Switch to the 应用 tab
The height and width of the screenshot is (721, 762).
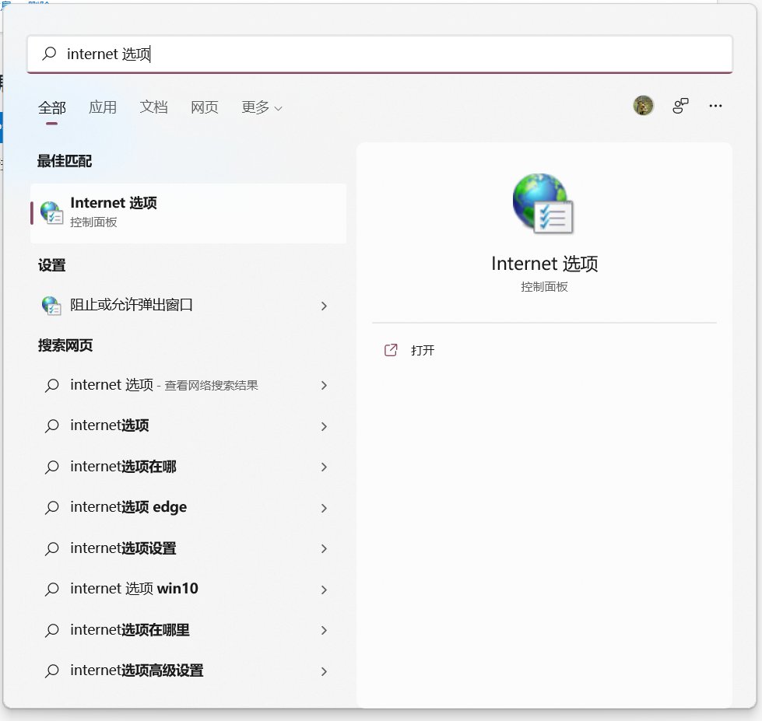(103, 107)
